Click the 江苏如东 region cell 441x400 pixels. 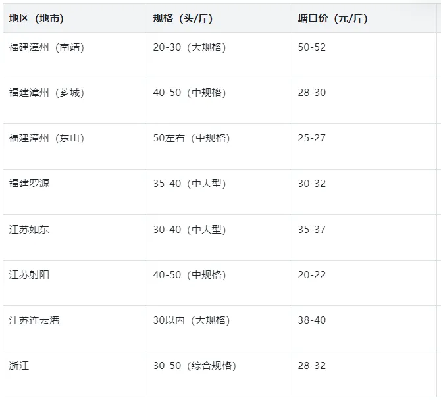pyautogui.click(x=29, y=230)
